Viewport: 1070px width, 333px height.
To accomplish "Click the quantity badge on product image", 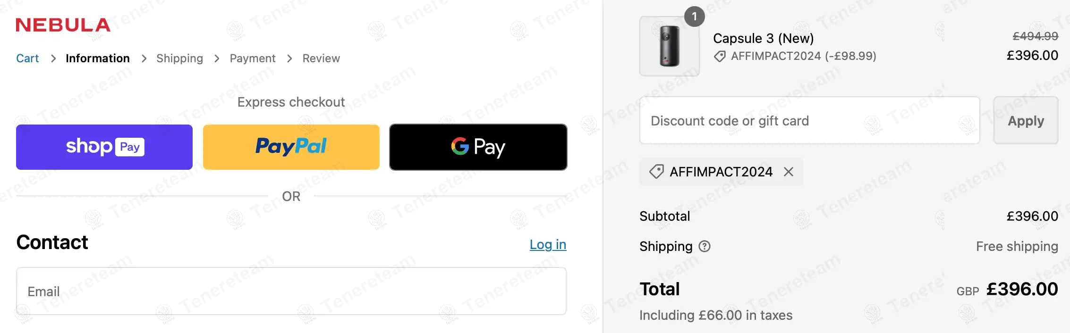I will pyautogui.click(x=694, y=17).
